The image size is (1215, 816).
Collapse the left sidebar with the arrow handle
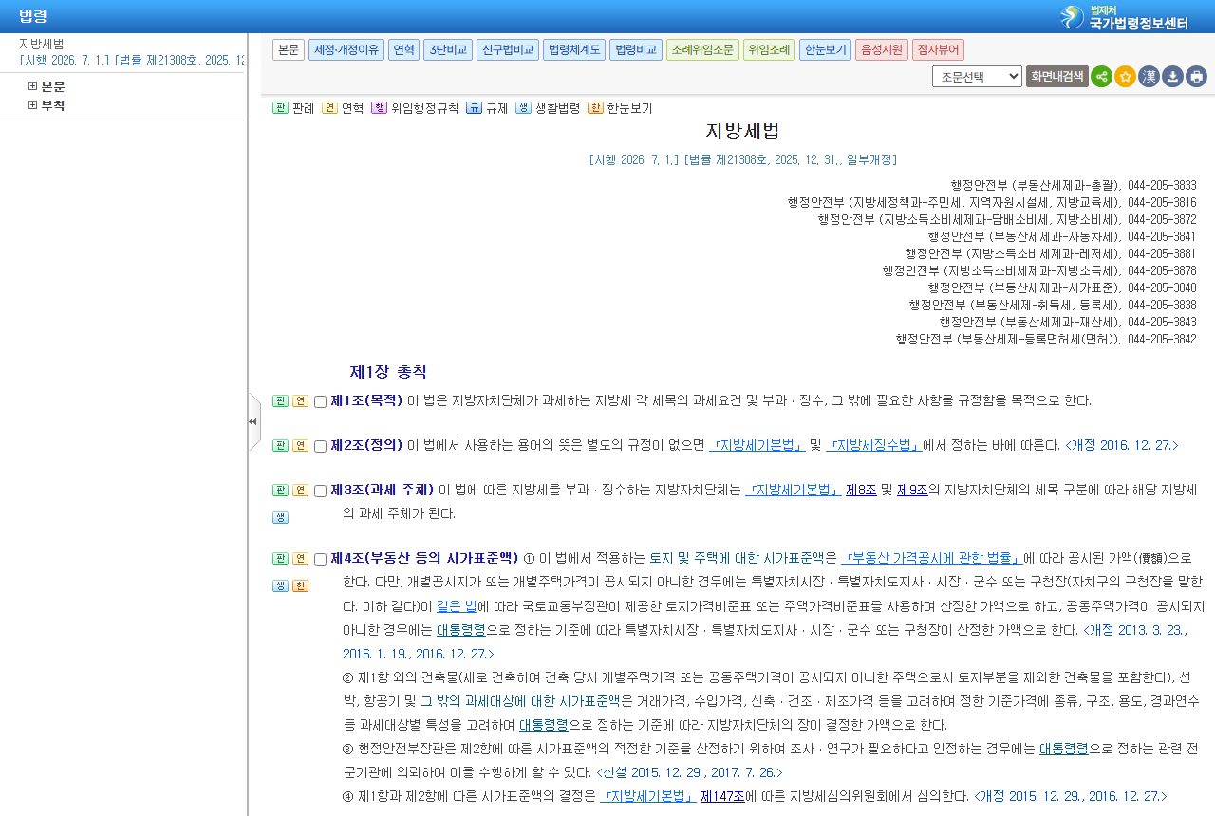[x=253, y=421]
